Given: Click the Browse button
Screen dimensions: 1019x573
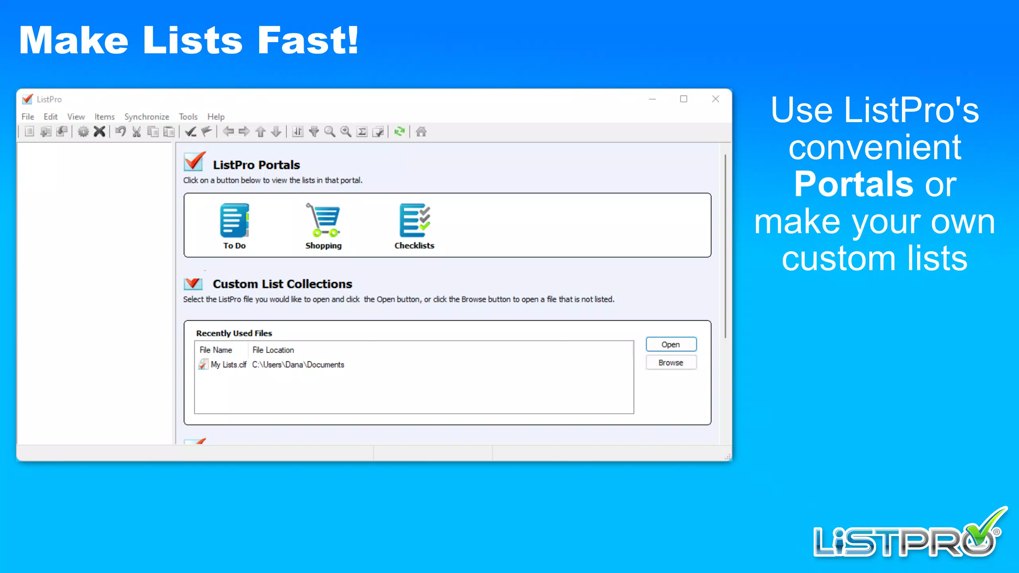Looking at the screenshot, I should (x=671, y=363).
